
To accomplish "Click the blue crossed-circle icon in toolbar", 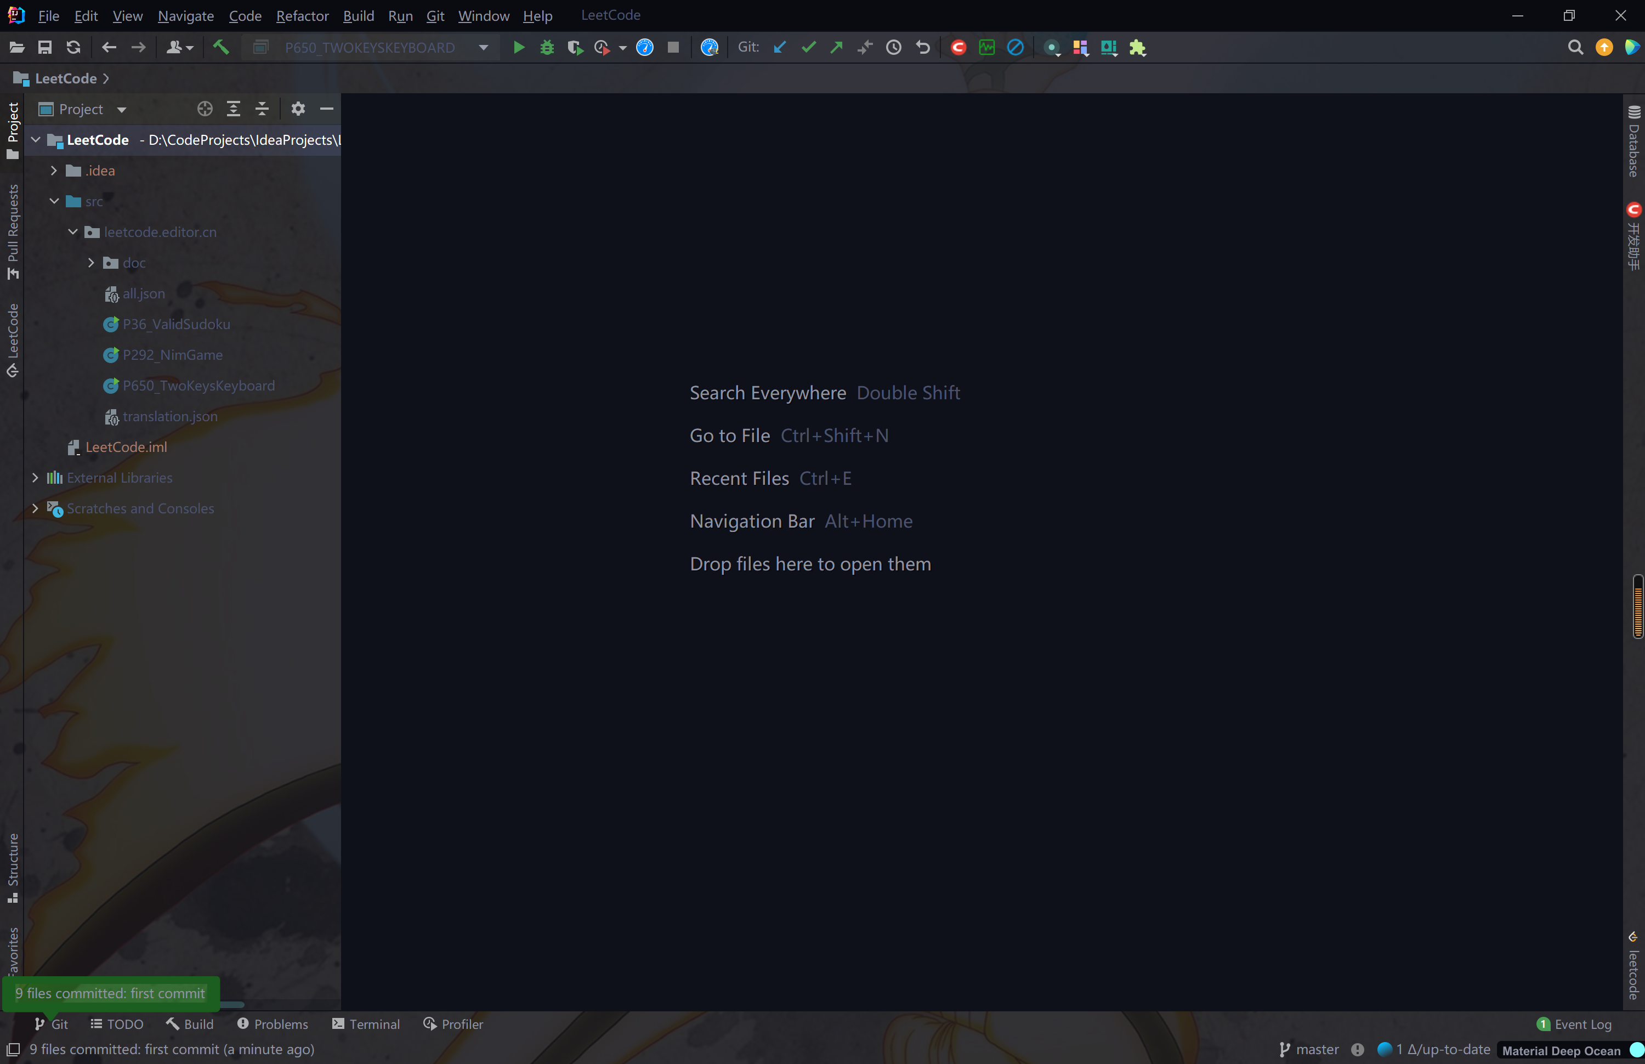I will pyautogui.click(x=1015, y=47).
